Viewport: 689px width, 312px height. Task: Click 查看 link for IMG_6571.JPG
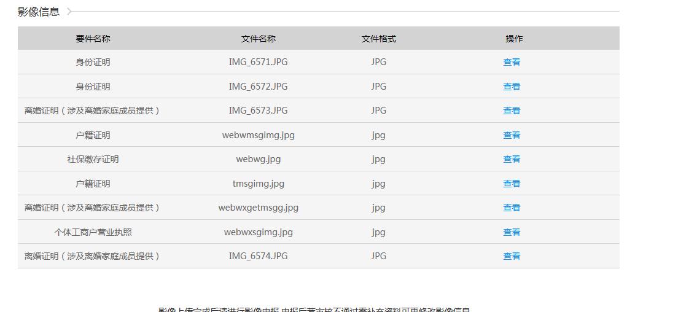[x=512, y=62]
